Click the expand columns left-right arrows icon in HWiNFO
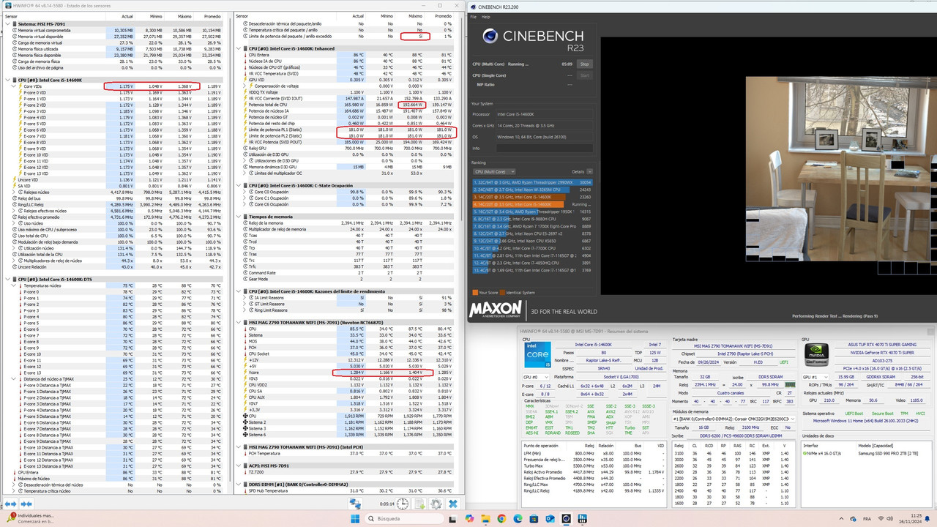937x527 pixels. pyautogui.click(x=11, y=504)
